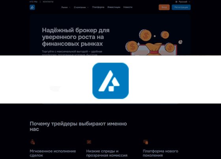221x159 pixels.
Task: Expand the Рынки dropdown menu
Action: [66, 7]
